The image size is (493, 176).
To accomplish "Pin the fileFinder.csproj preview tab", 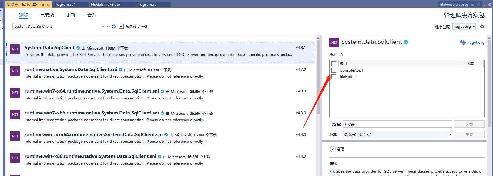I will click(x=472, y=5).
